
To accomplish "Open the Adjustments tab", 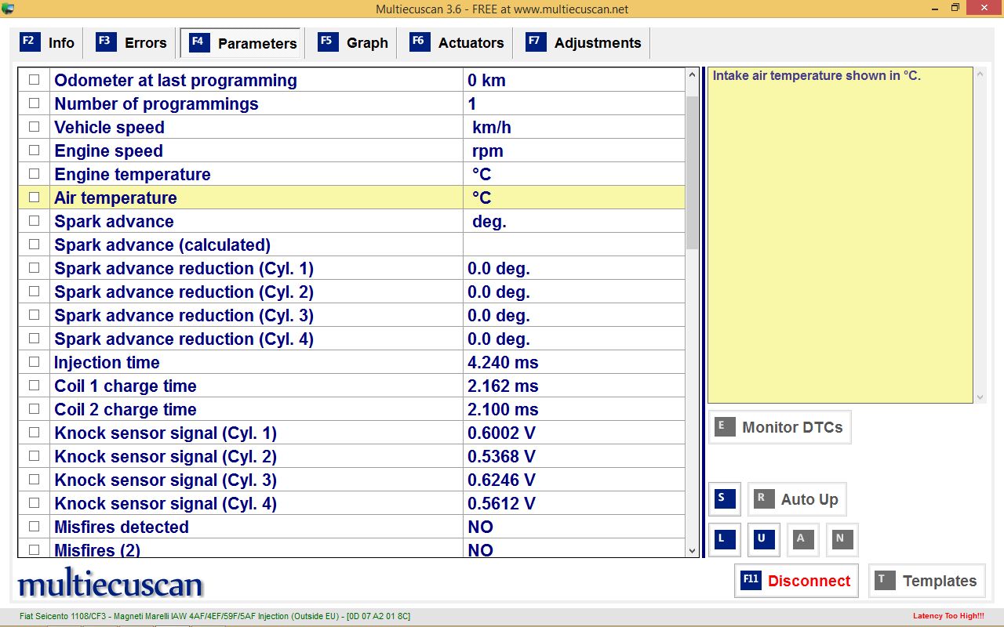I will [x=584, y=43].
